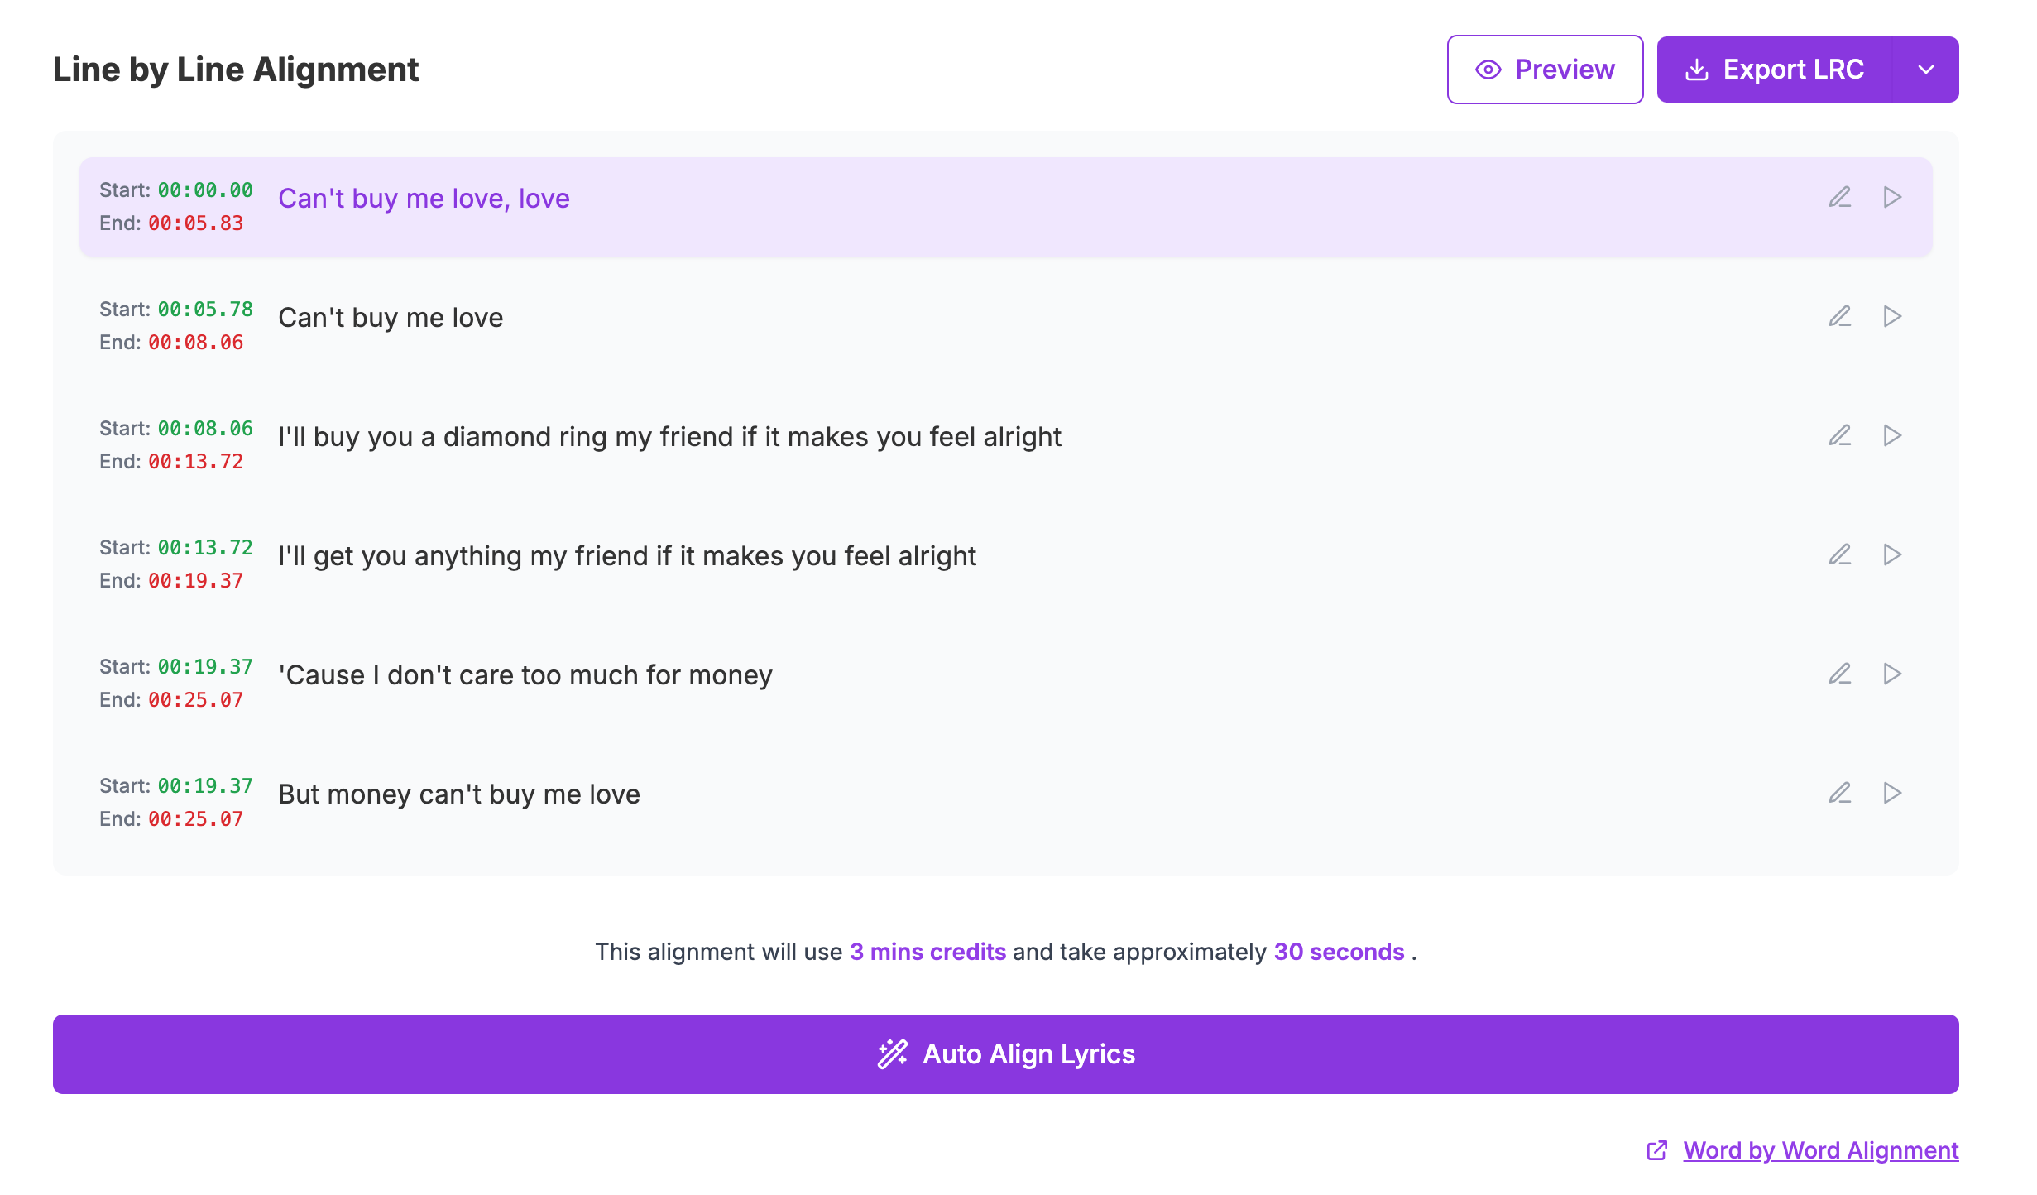Viewport: 2037px width, 1195px height.
Task: Select the highlighted first lyric text
Action: point(424,199)
